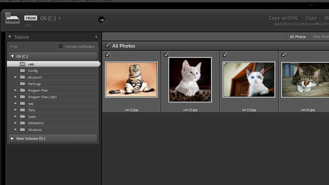This screenshot has width=329, height=185.
Task: Click the cat (3).jpg file name
Action: click(x=249, y=110)
